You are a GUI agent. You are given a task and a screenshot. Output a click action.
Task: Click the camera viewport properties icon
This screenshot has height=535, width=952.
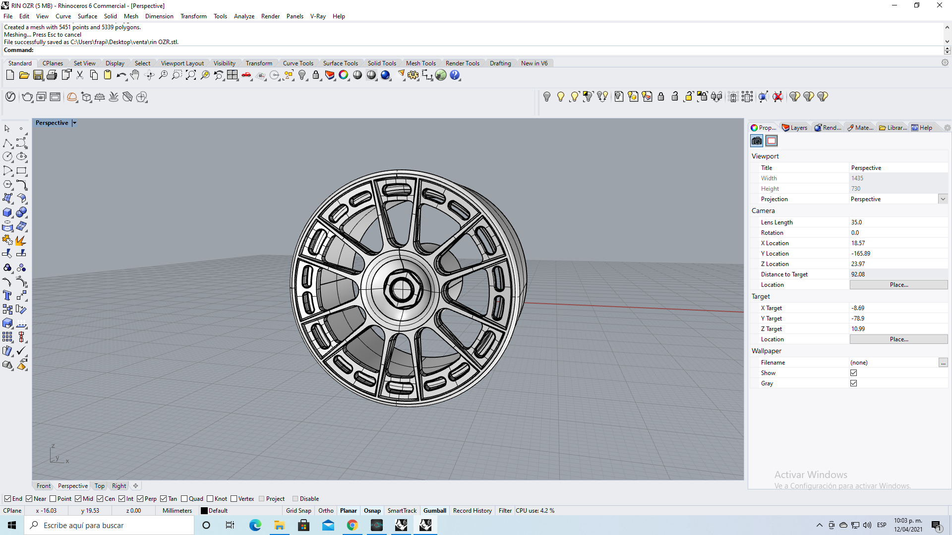point(757,141)
